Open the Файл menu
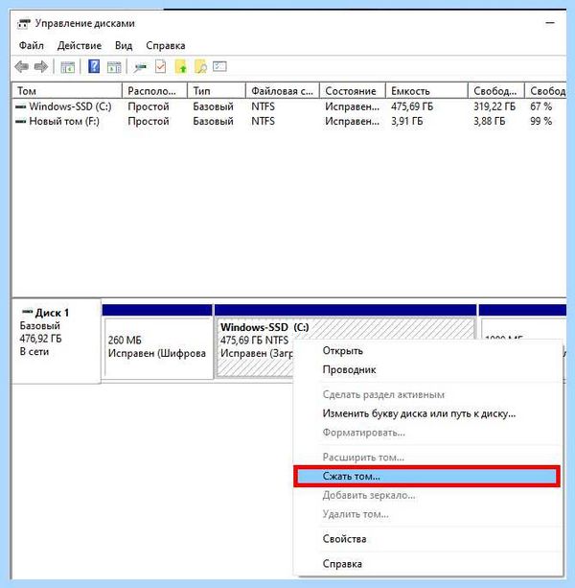 31,45
